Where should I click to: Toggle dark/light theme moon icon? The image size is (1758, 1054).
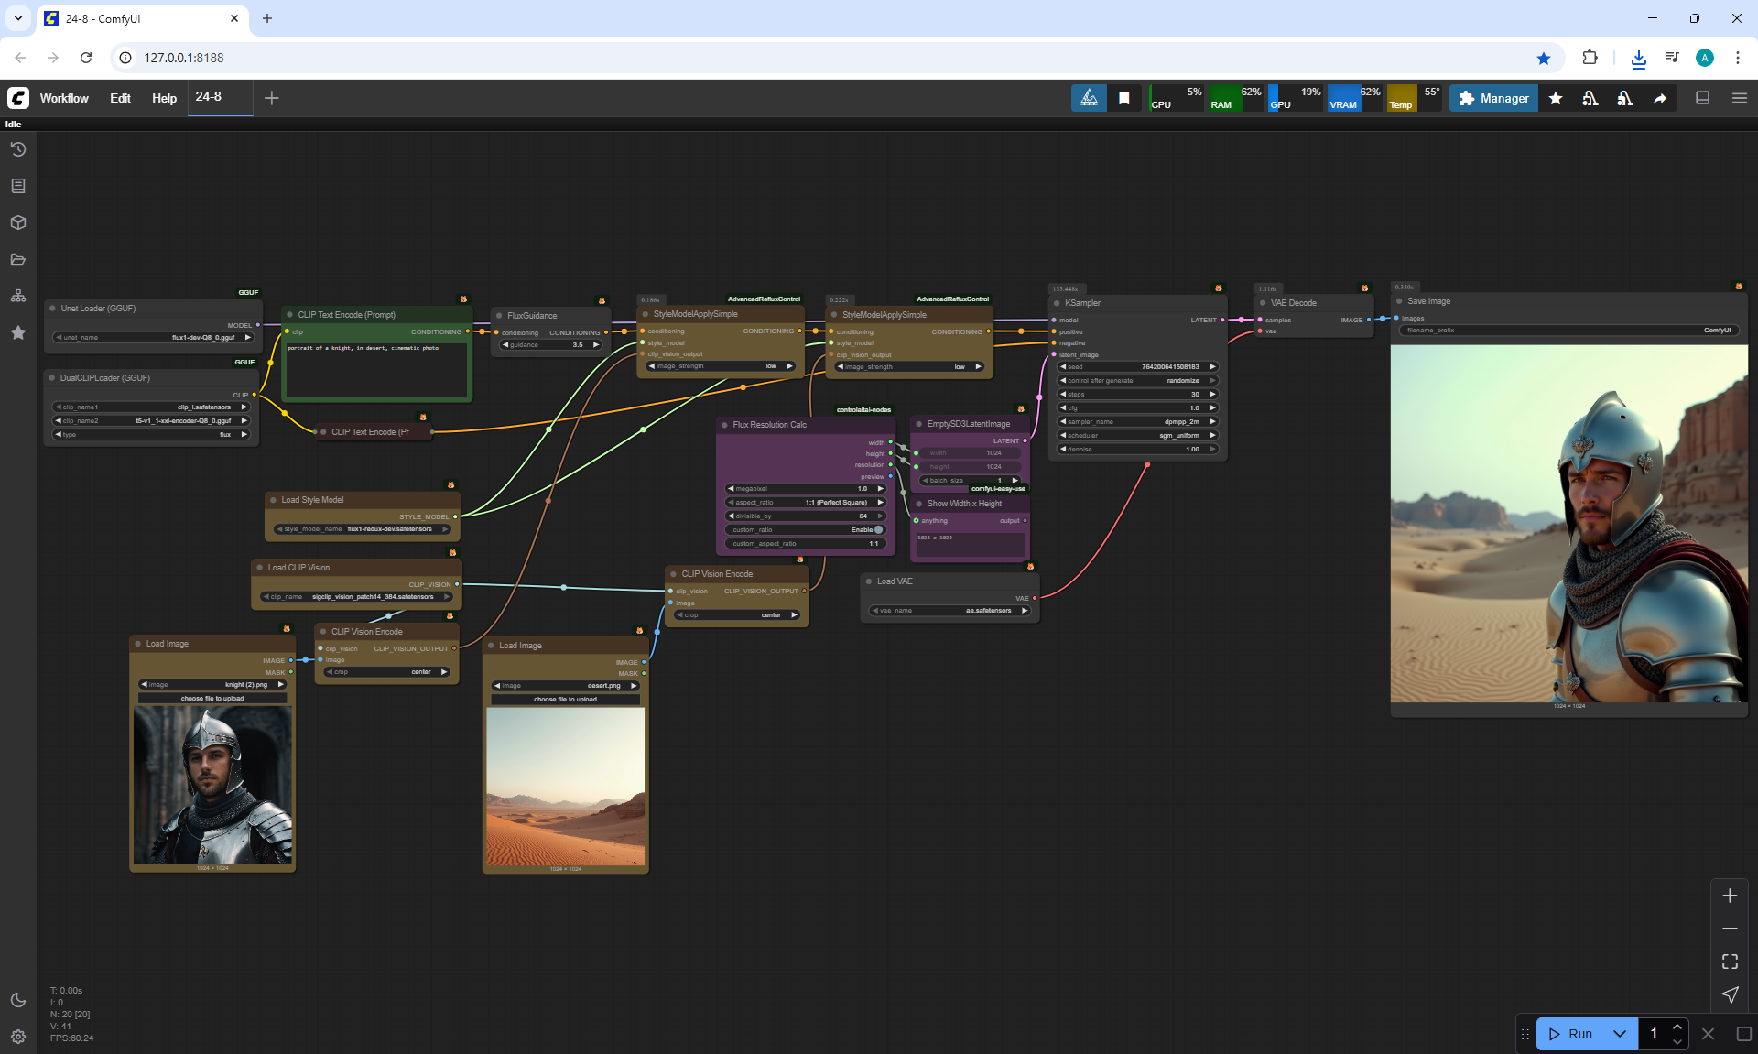click(x=17, y=1000)
